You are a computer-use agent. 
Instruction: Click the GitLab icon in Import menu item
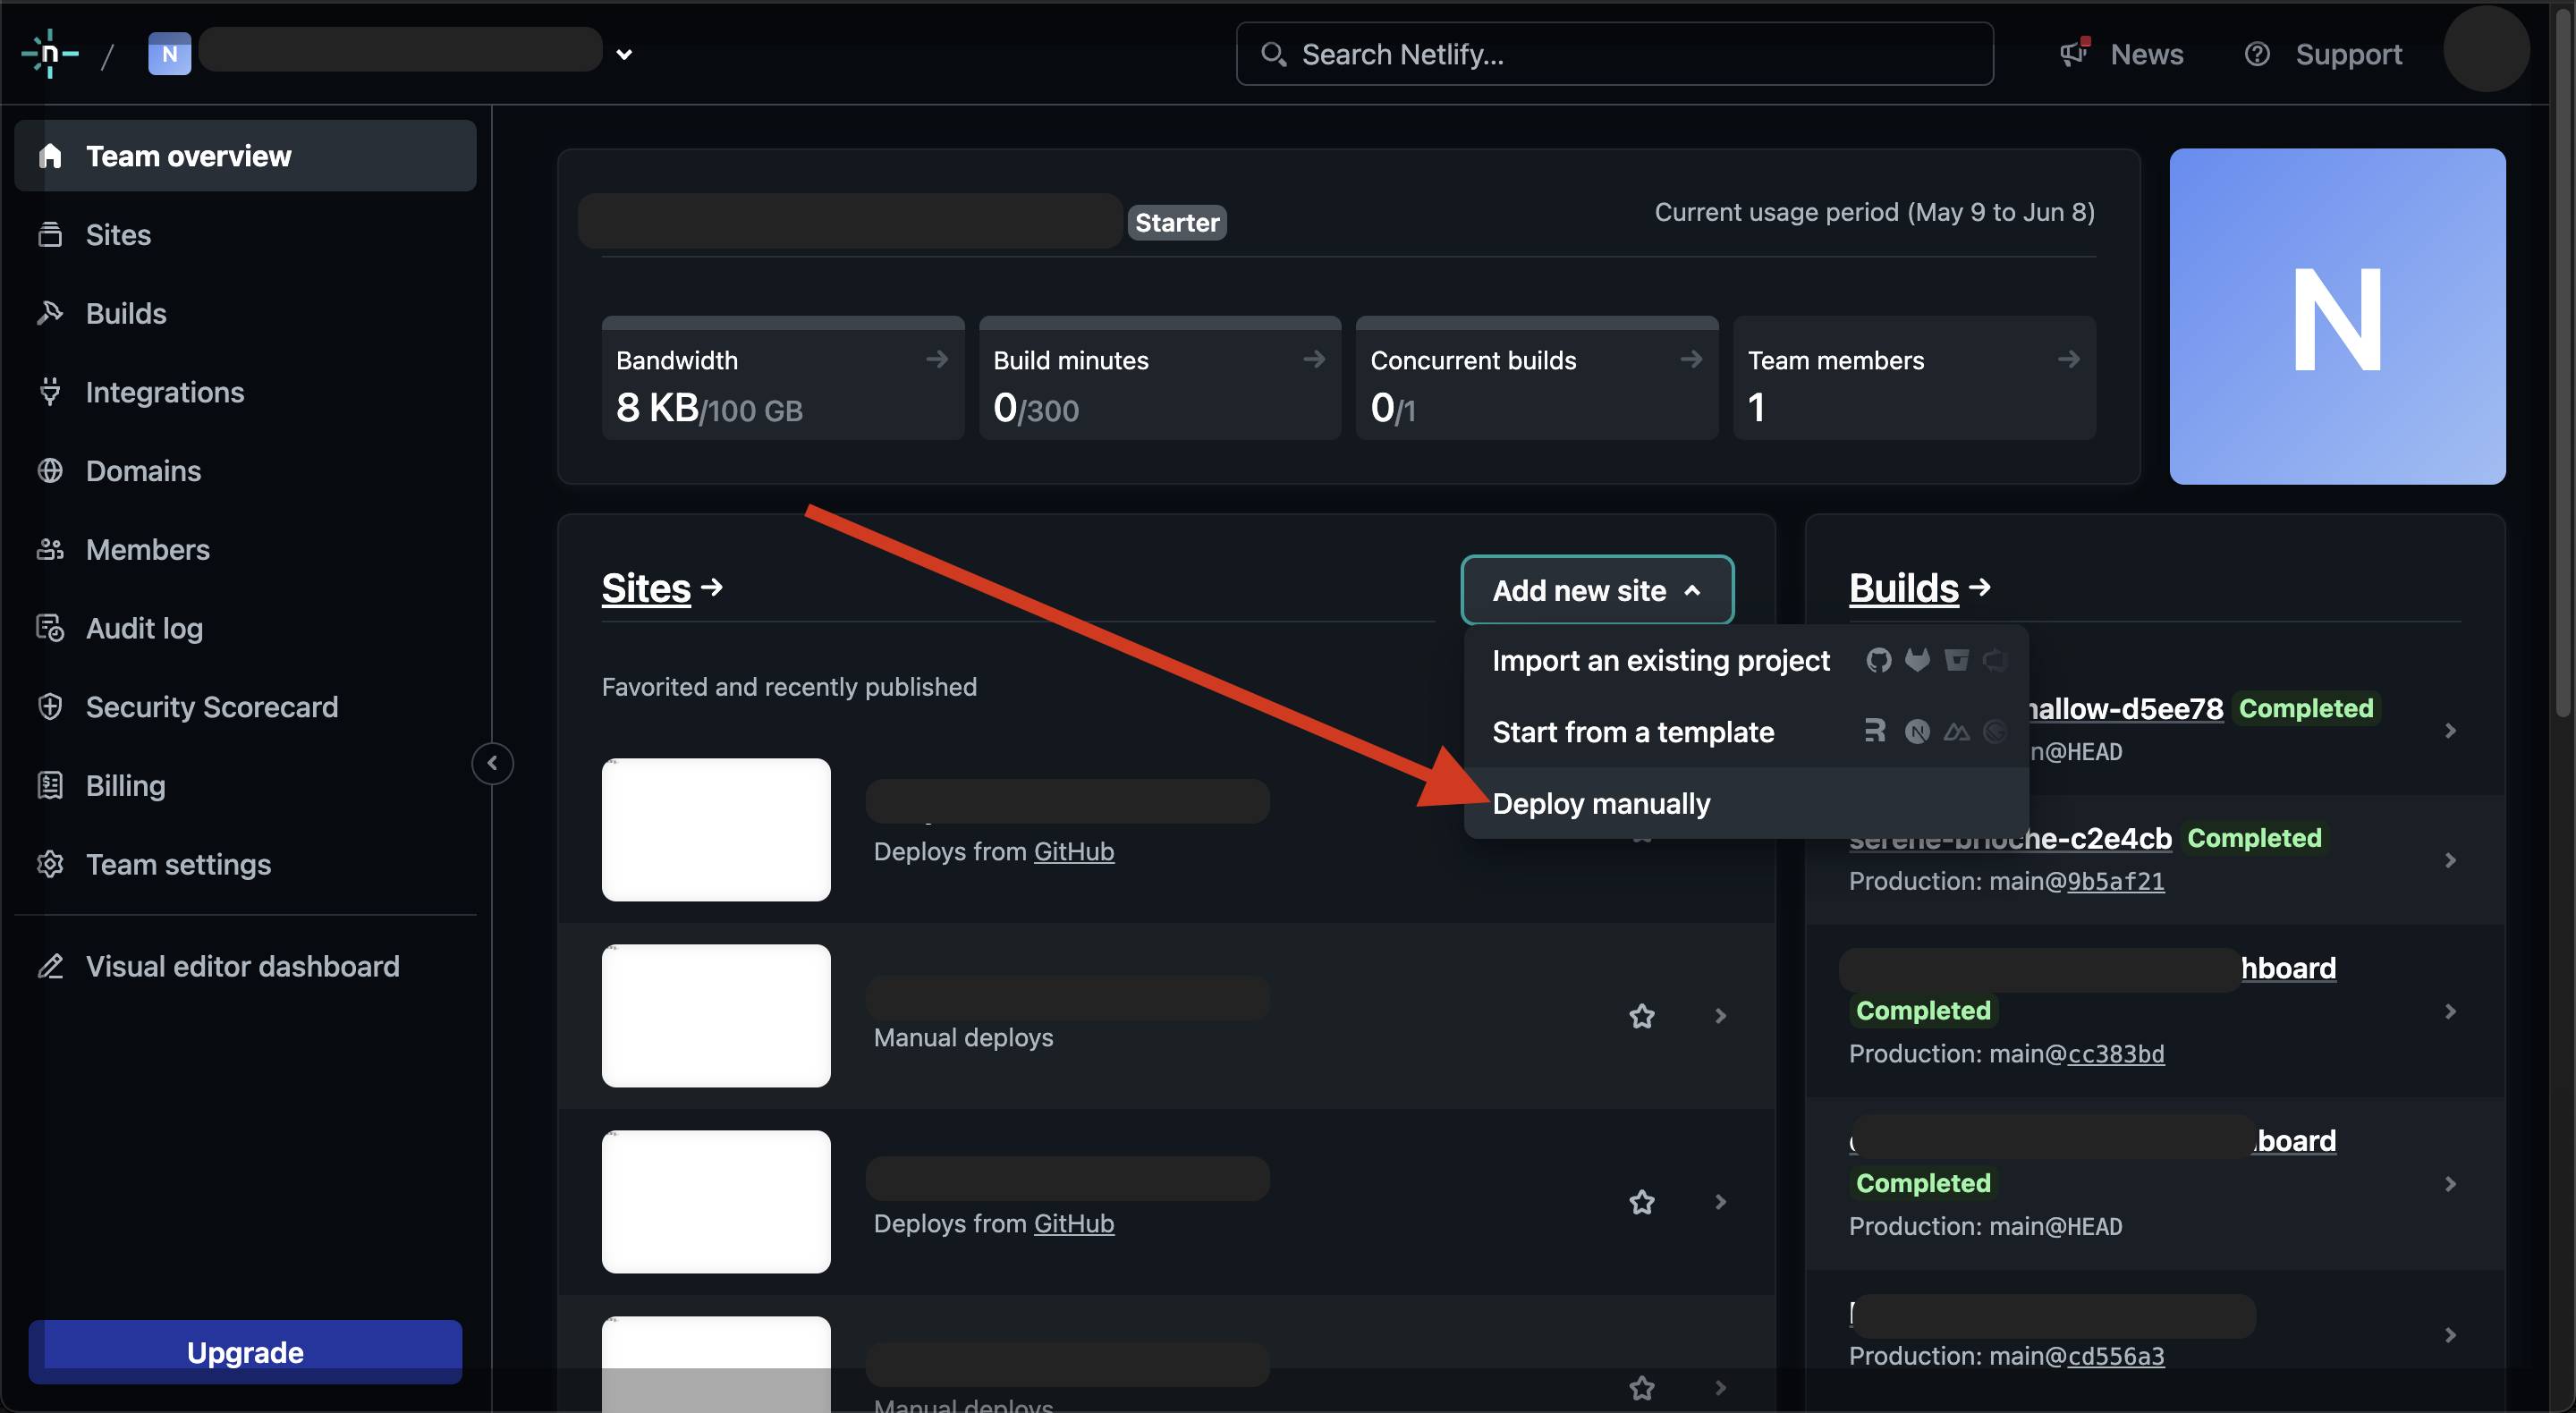[1917, 660]
